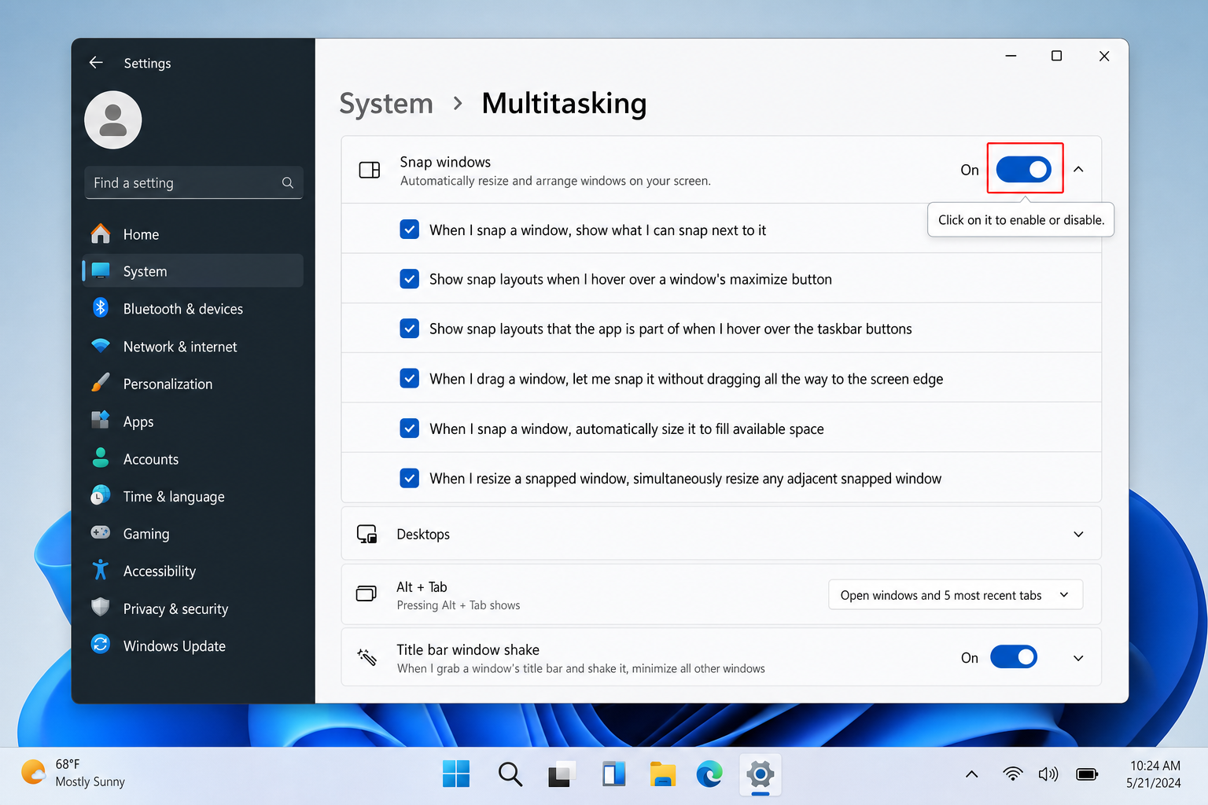Click System in the breadcrumb
This screenshot has height=805, width=1208.
click(x=386, y=104)
